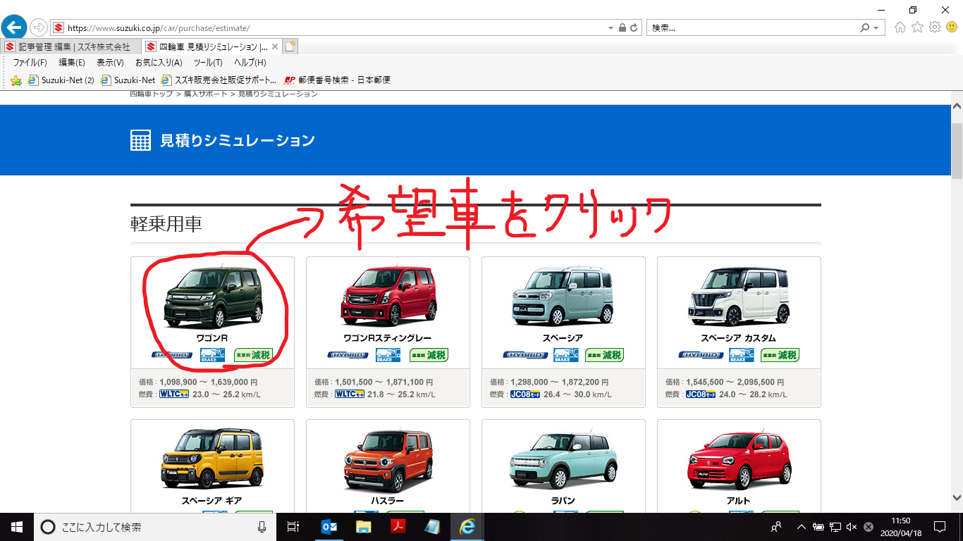Image resolution: width=963 pixels, height=541 pixels.
Task: Expand the address bar URL dropdown
Action: [x=611, y=28]
